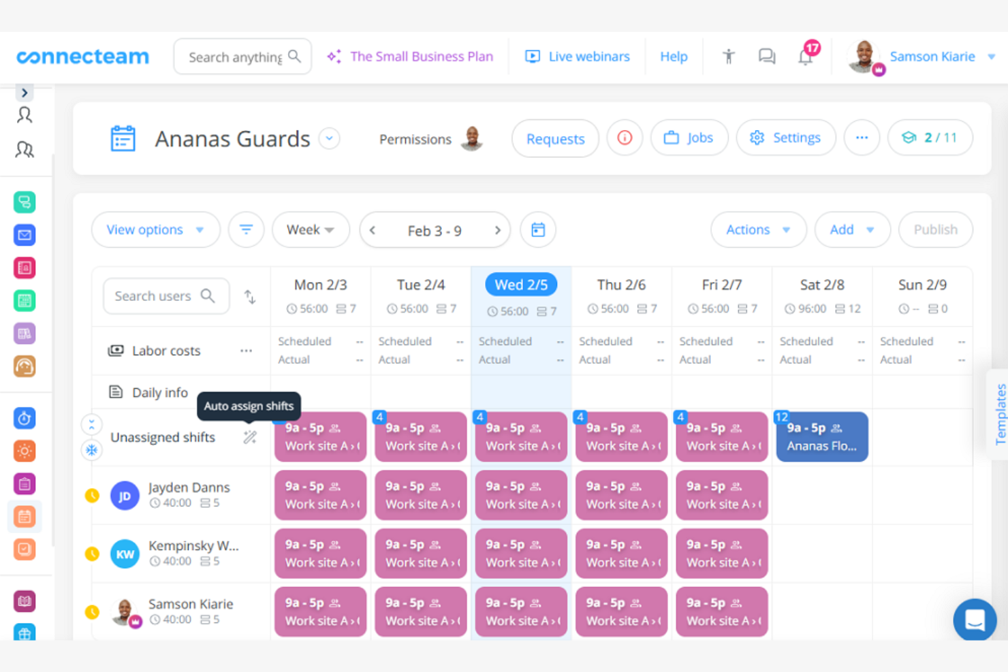Open the filter icon next to View options
Screen dimensions: 1008x672
click(x=246, y=229)
